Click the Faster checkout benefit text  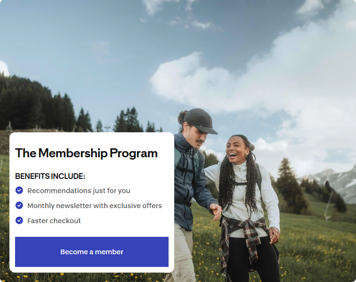click(54, 221)
